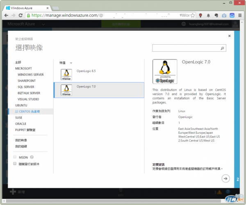Select the OpenLogic 6.5 image
This screenshot has height=205, width=246.
99,74
